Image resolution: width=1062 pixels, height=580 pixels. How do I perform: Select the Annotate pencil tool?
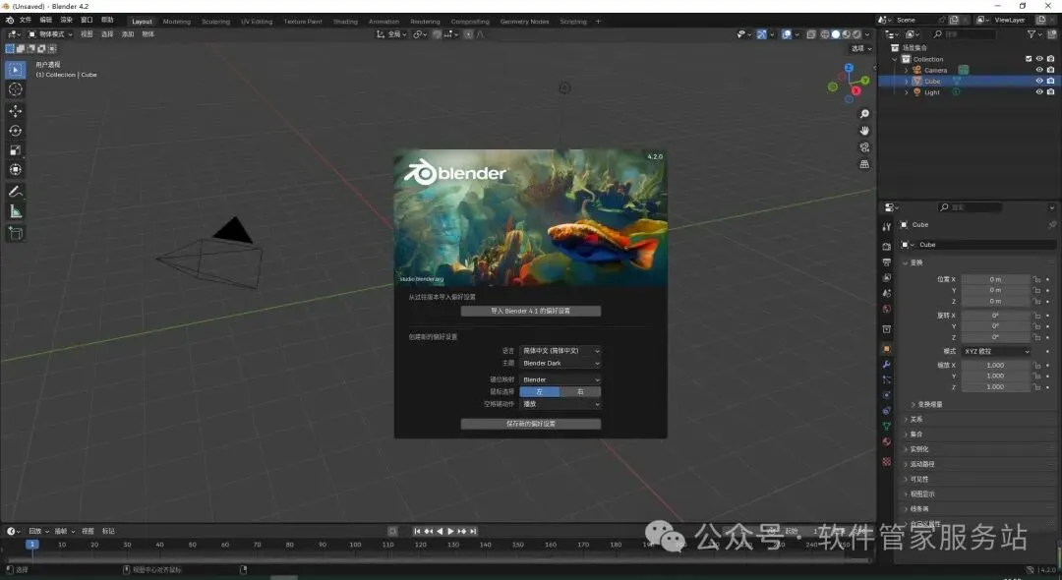(x=15, y=193)
